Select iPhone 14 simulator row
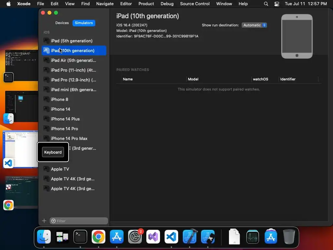 (x=74, y=109)
